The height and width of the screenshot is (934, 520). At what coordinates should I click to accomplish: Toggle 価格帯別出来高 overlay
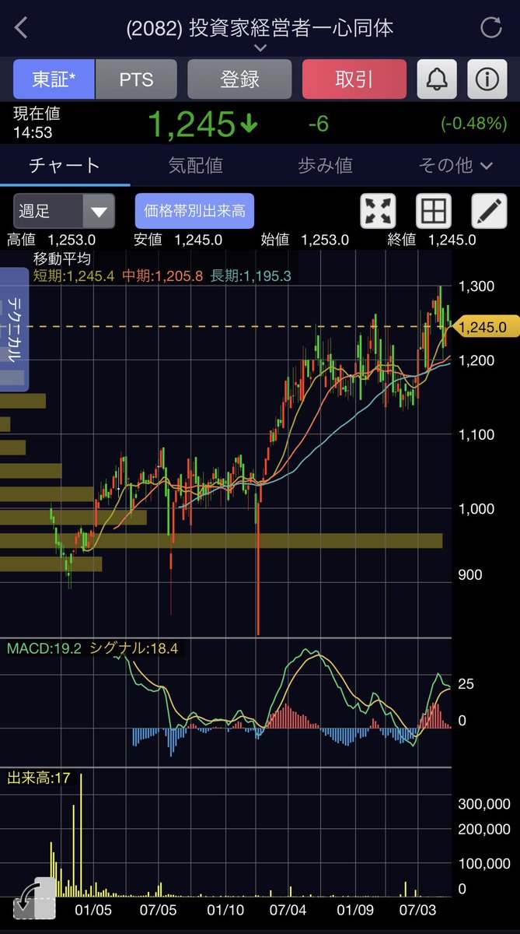[x=194, y=211]
